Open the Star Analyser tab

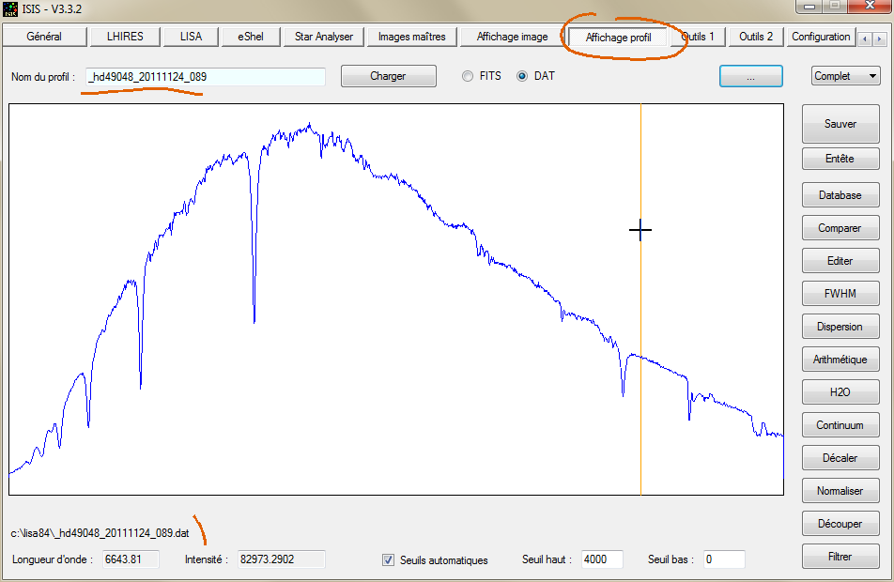pos(323,37)
